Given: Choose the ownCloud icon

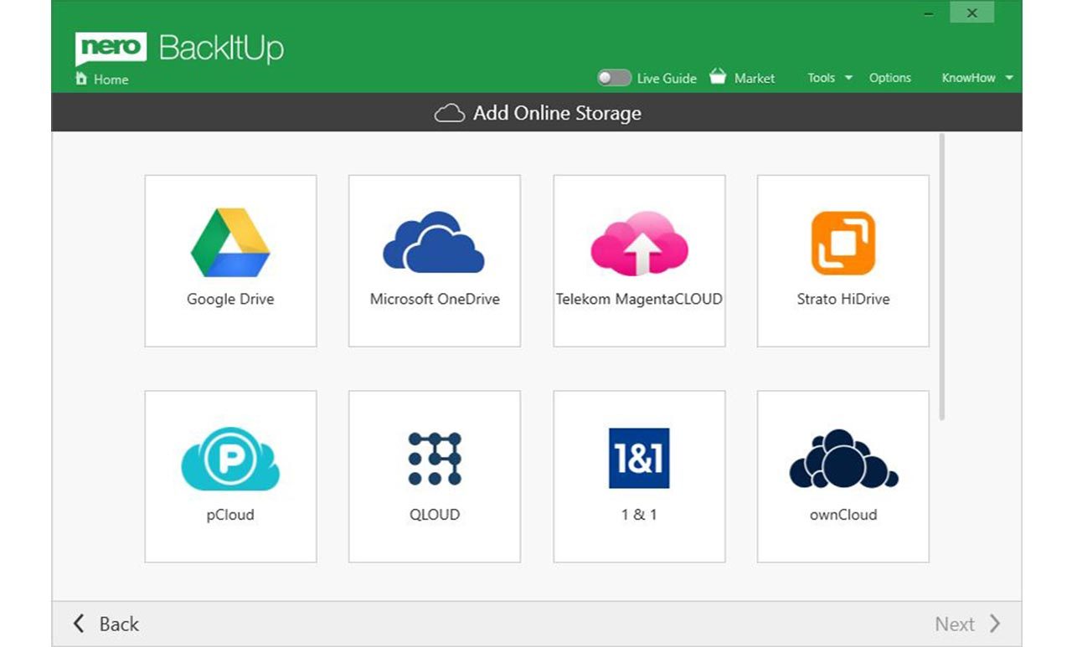Looking at the screenshot, I should (843, 459).
